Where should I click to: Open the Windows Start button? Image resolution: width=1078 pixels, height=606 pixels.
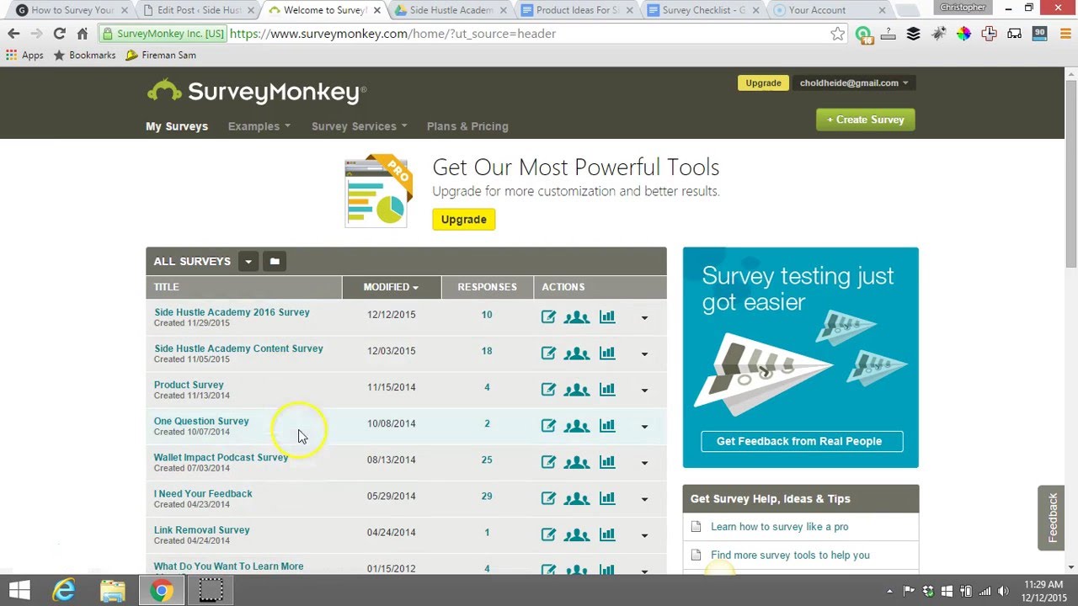click(x=19, y=590)
